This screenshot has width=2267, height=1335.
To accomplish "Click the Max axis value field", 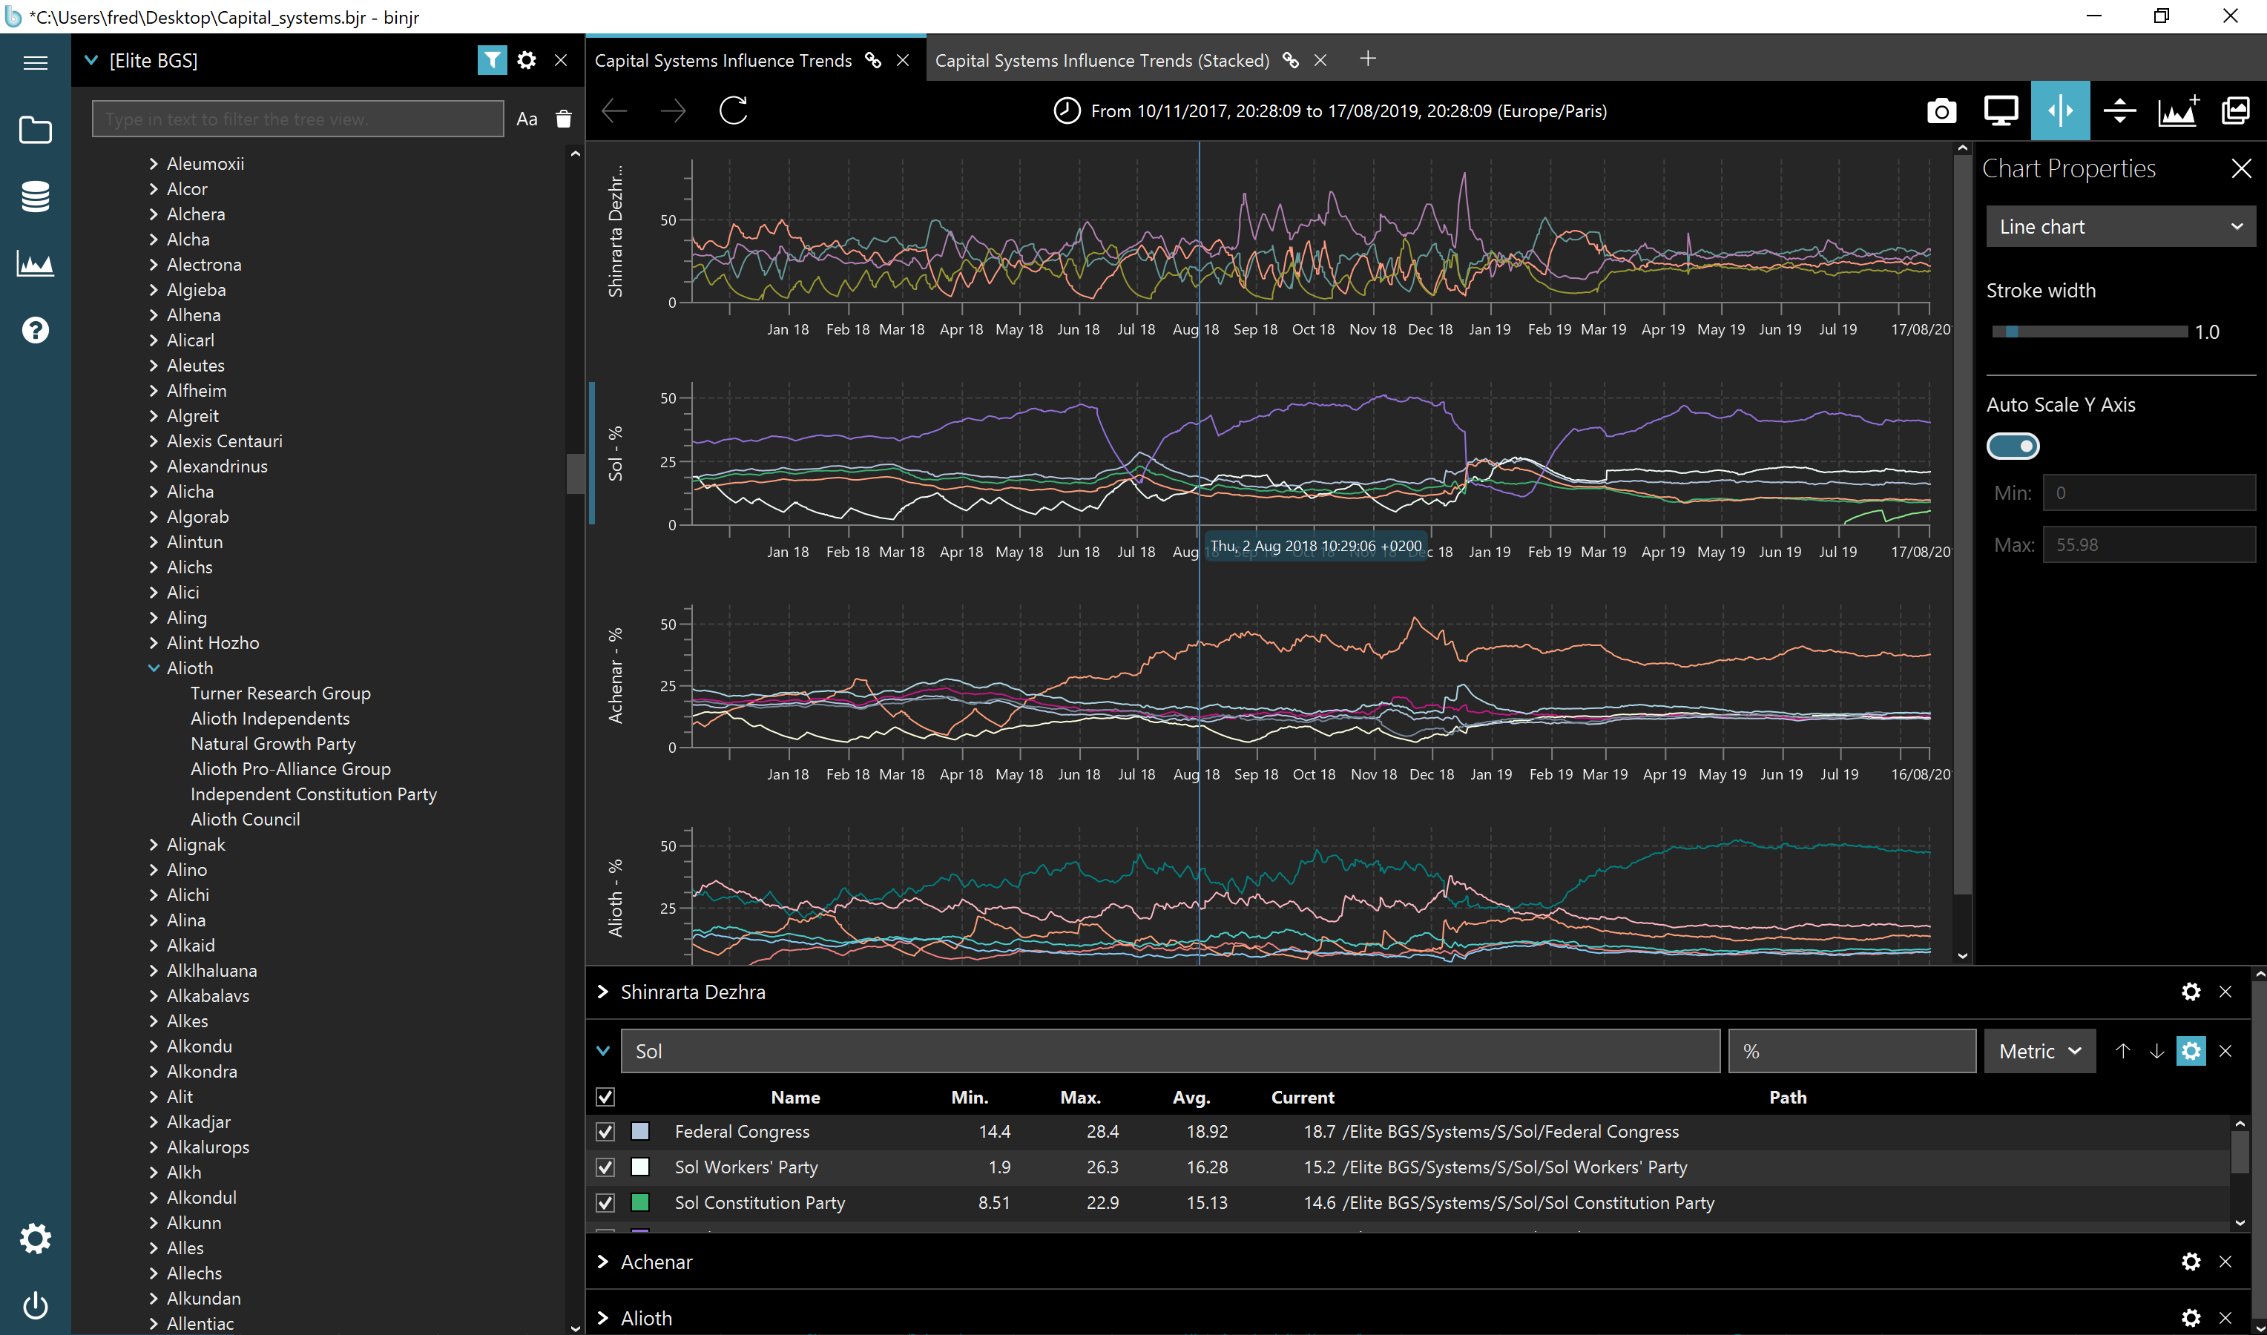I will pos(2149,545).
